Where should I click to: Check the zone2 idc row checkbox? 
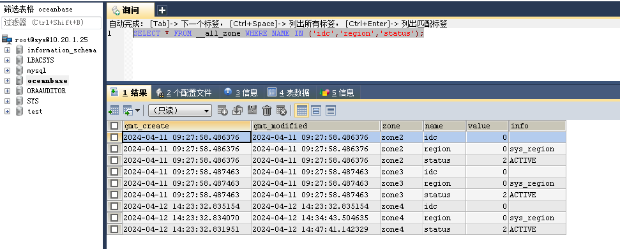(x=114, y=137)
